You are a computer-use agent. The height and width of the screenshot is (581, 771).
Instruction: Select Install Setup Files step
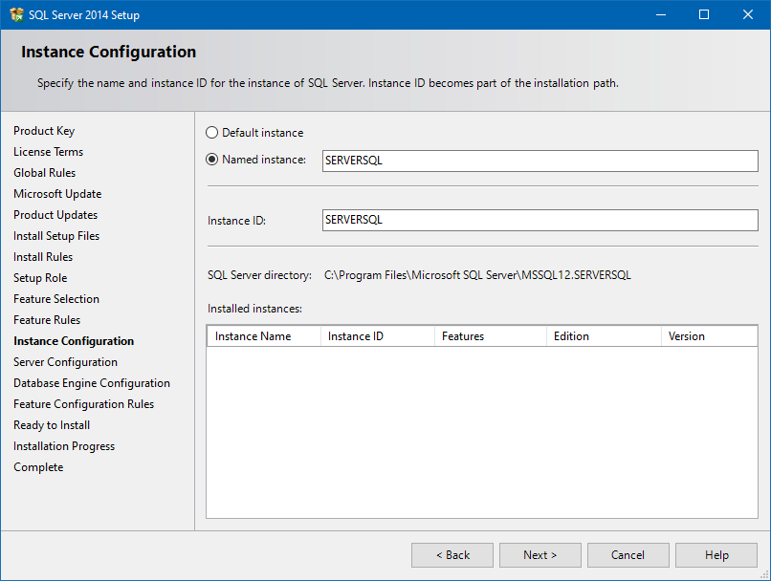(56, 236)
